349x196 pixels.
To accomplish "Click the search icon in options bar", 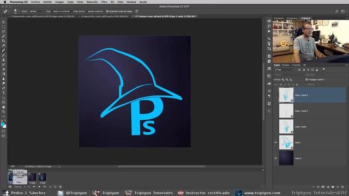I will [x=337, y=11].
